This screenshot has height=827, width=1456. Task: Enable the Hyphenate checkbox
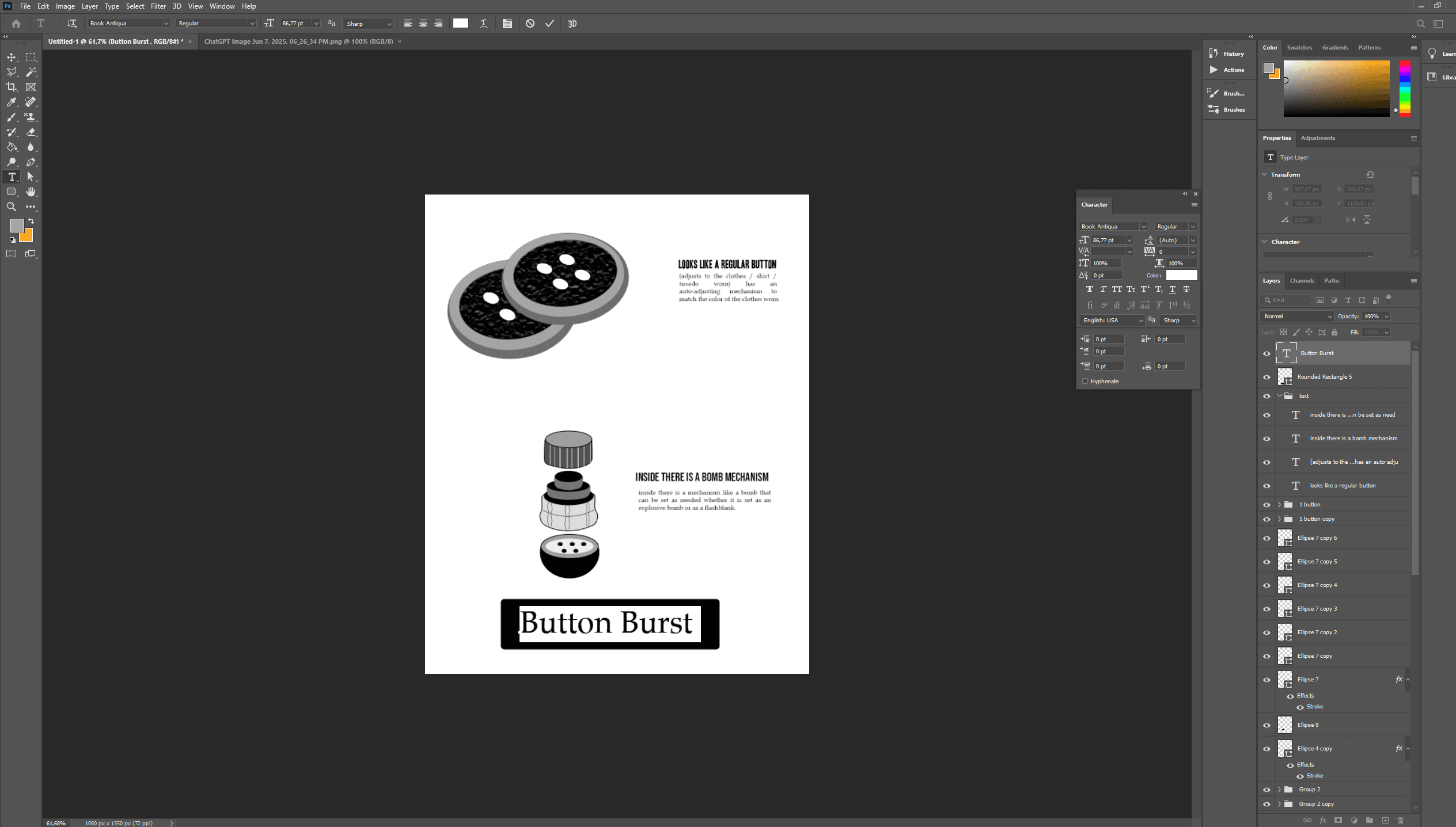1085,381
